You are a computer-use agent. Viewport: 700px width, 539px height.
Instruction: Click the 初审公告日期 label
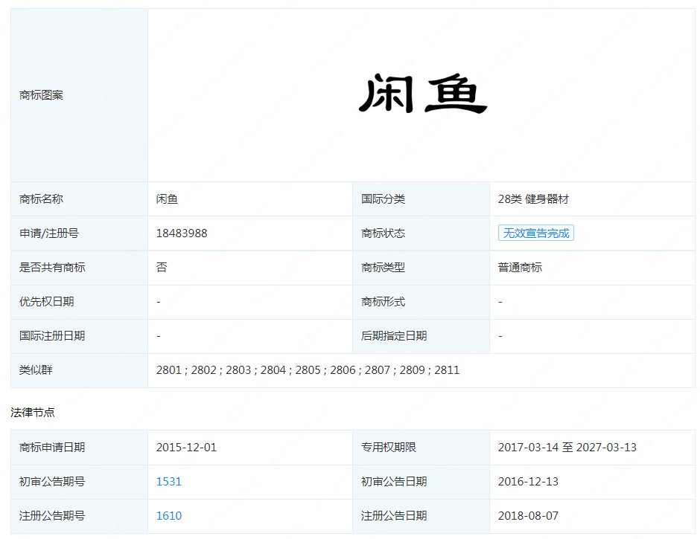394,482
